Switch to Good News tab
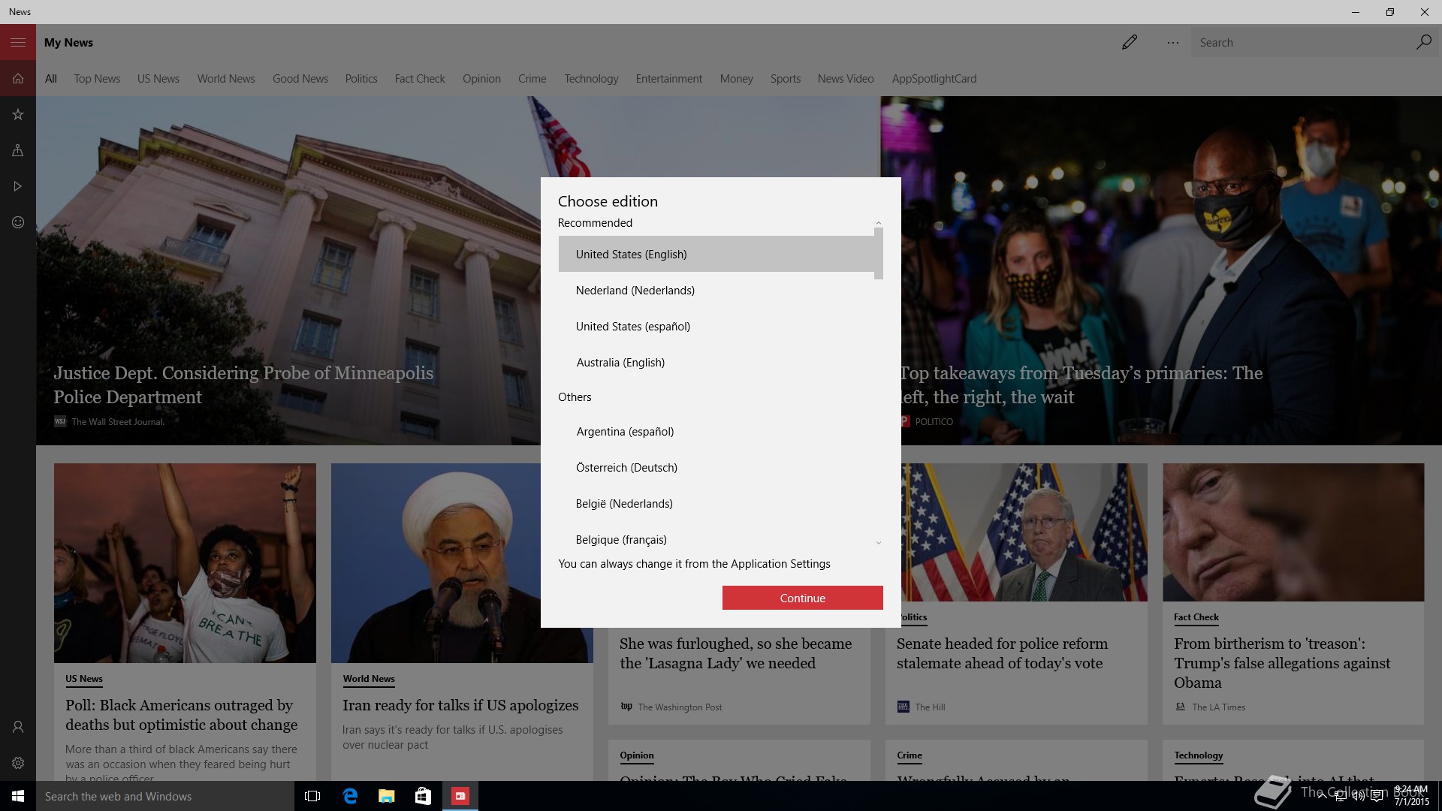The width and height of the screenshot is (1442, 811). pyautogui.click(x=300, y=79)
